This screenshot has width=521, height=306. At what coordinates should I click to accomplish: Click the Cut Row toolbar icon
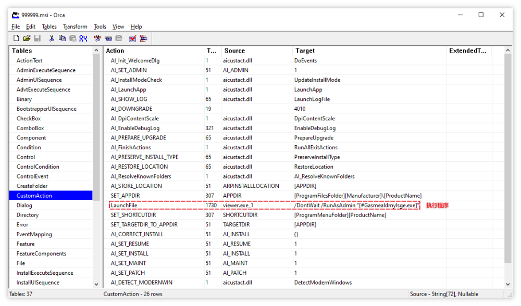[97, 39]
